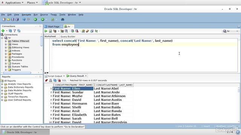
Task: Expand the Tables (Filtered) tree node
Action: coord(6,41)
